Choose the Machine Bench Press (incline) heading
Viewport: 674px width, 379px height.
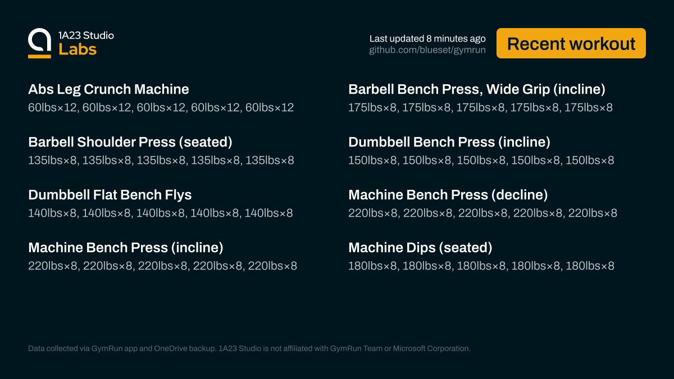click(x=126, y=248)
